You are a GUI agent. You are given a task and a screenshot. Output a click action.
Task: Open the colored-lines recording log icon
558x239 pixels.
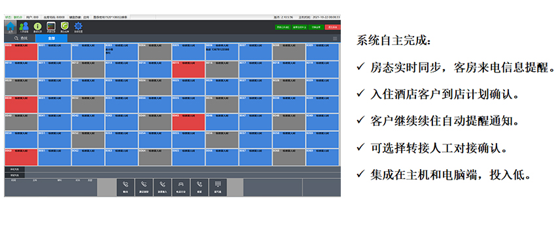tap(51, 27)
